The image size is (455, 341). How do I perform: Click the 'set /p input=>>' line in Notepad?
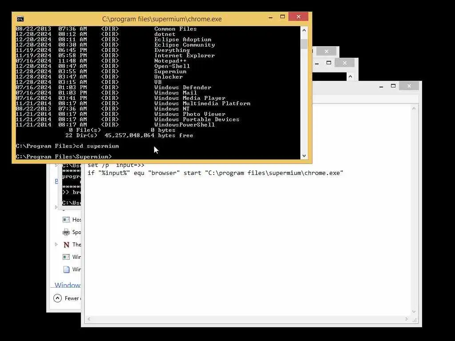coord(116,165)
